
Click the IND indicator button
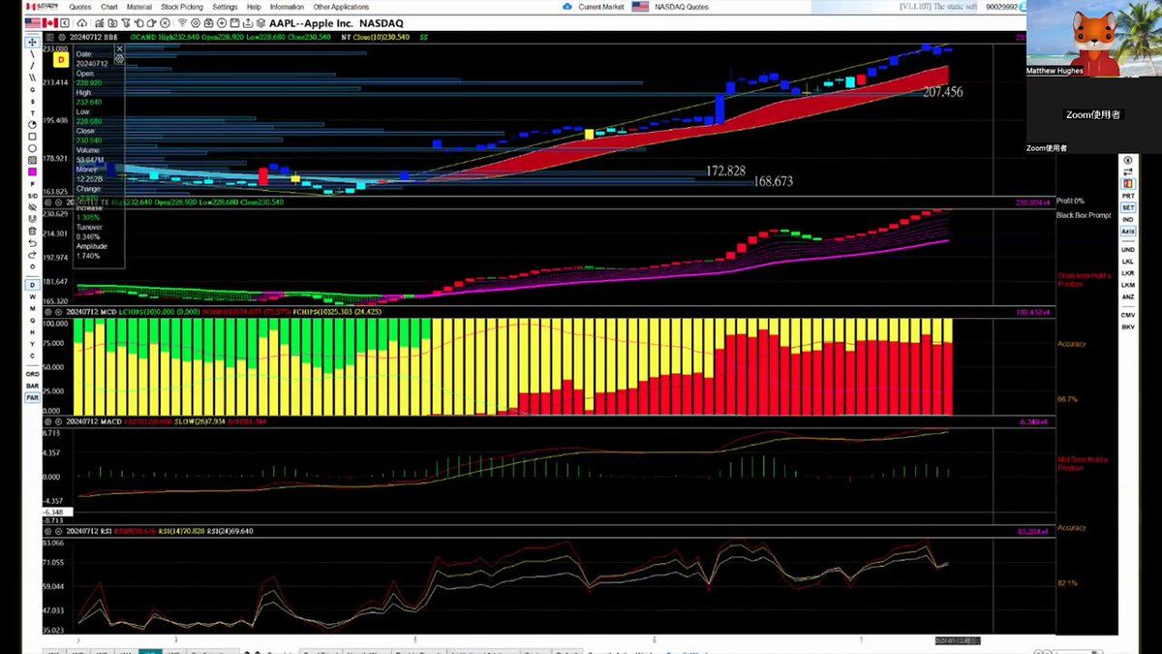pyautogui.click(x=1128, y=219)
